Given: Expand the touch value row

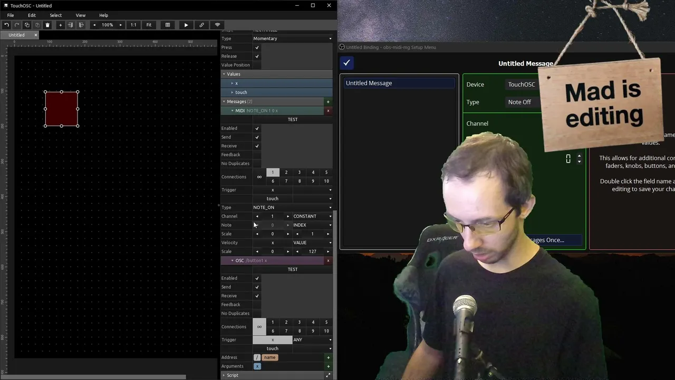Looking at the screenshot, I should coord(232,92).
